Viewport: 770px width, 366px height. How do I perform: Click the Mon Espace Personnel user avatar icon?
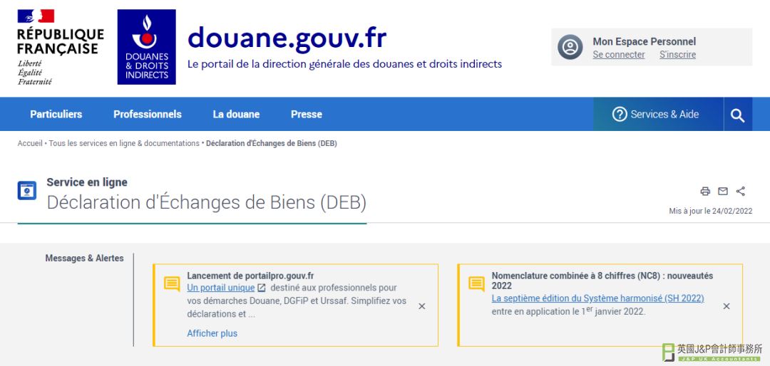570,47
